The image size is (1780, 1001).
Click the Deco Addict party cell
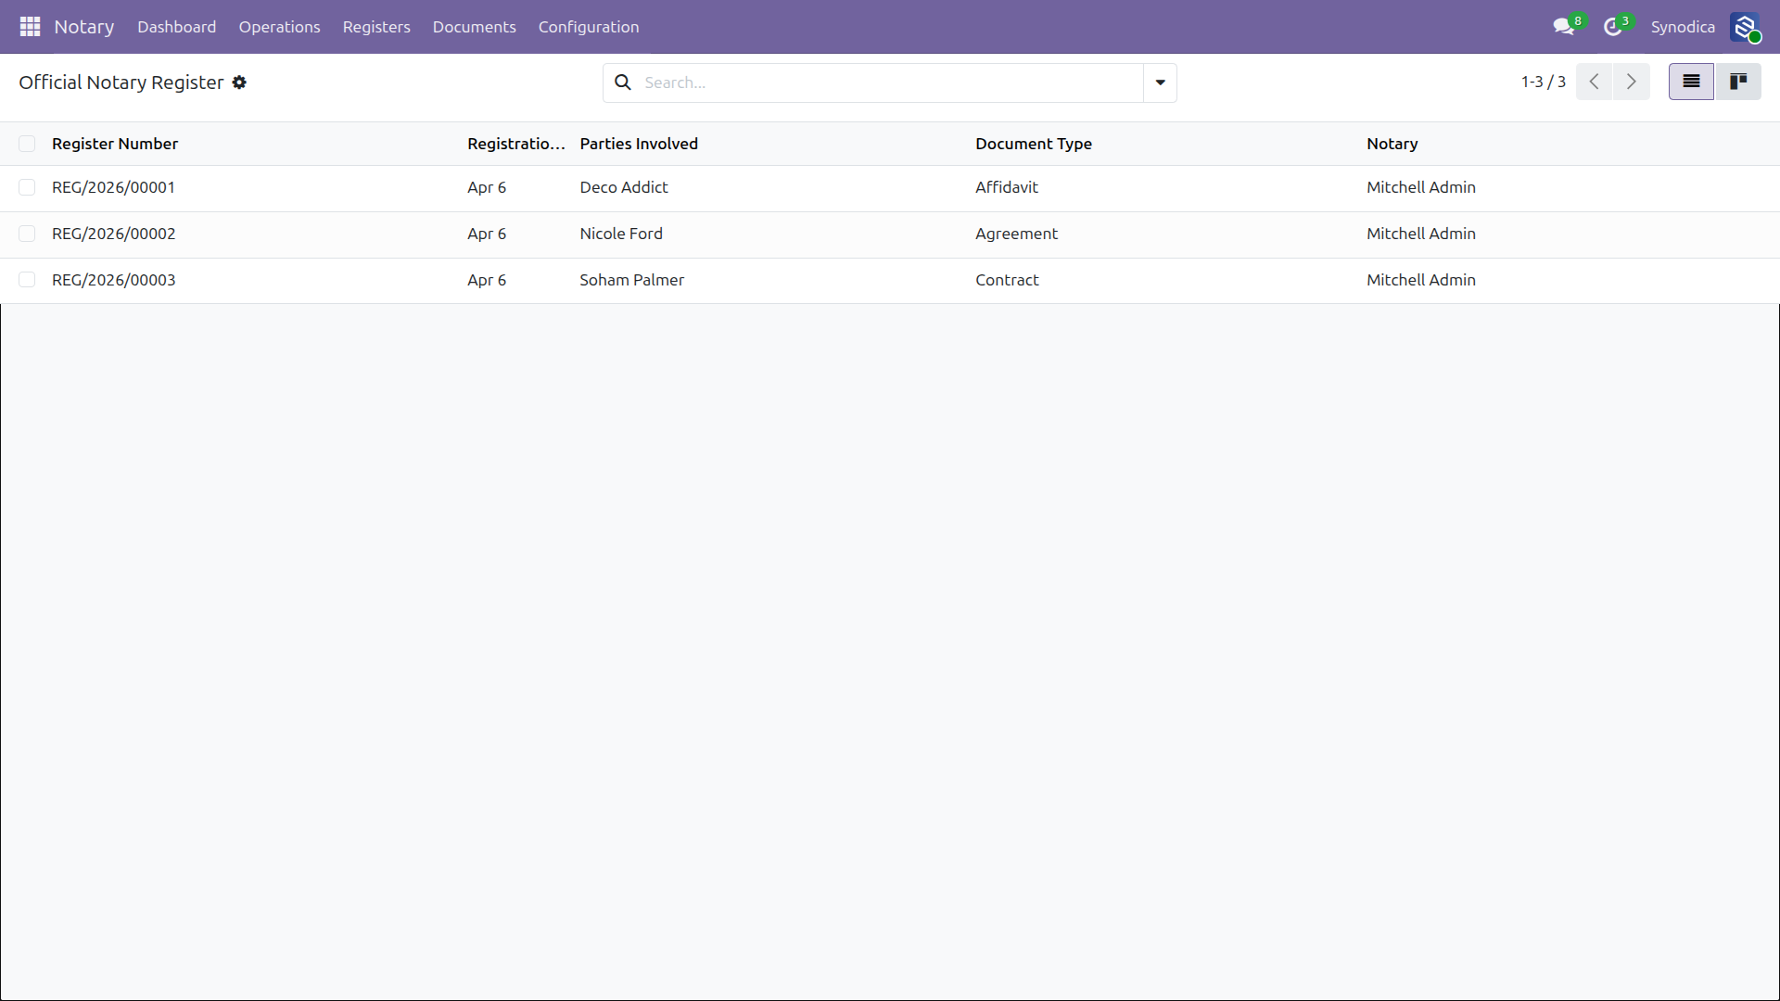(623, 187)
